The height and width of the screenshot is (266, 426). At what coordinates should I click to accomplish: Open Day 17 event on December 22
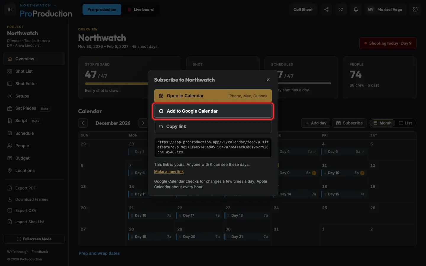click(x=199, y=215)
